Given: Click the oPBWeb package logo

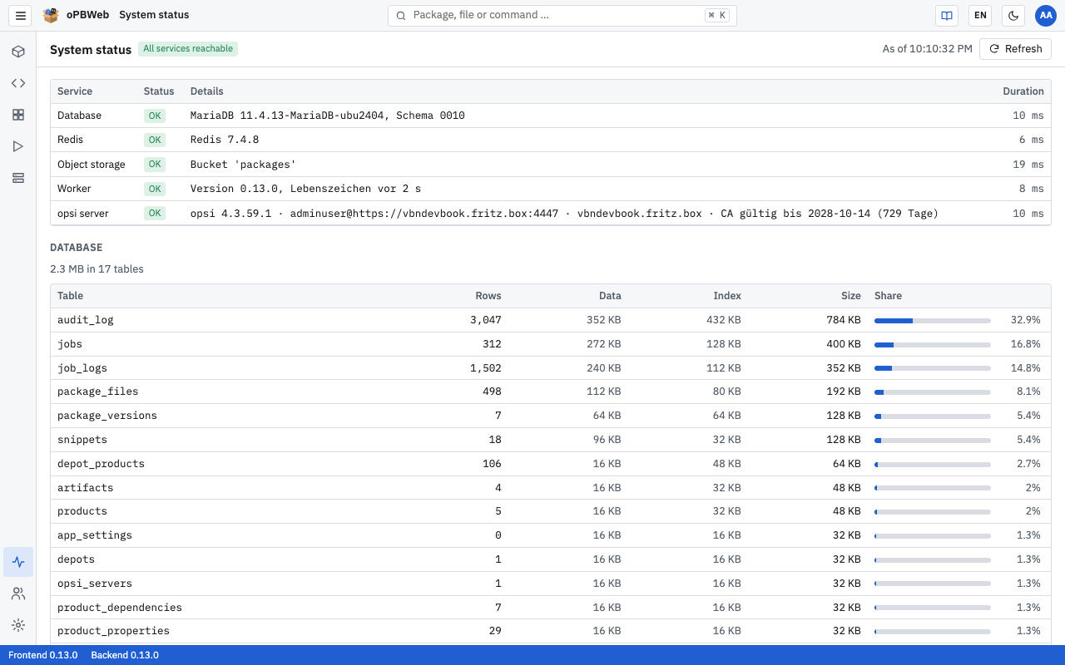Looking at the screenshot, I should pos(51,15).
